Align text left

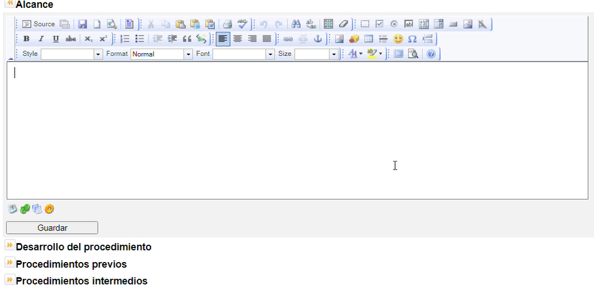pyautogui.click(x=223, y=39)
